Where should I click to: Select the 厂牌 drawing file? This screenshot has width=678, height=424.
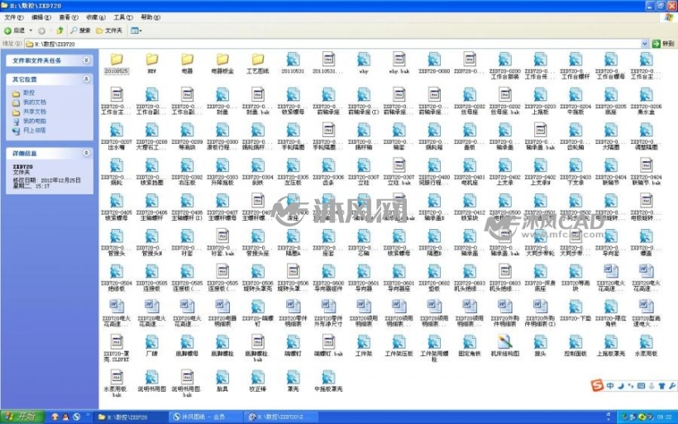(152, 346)
